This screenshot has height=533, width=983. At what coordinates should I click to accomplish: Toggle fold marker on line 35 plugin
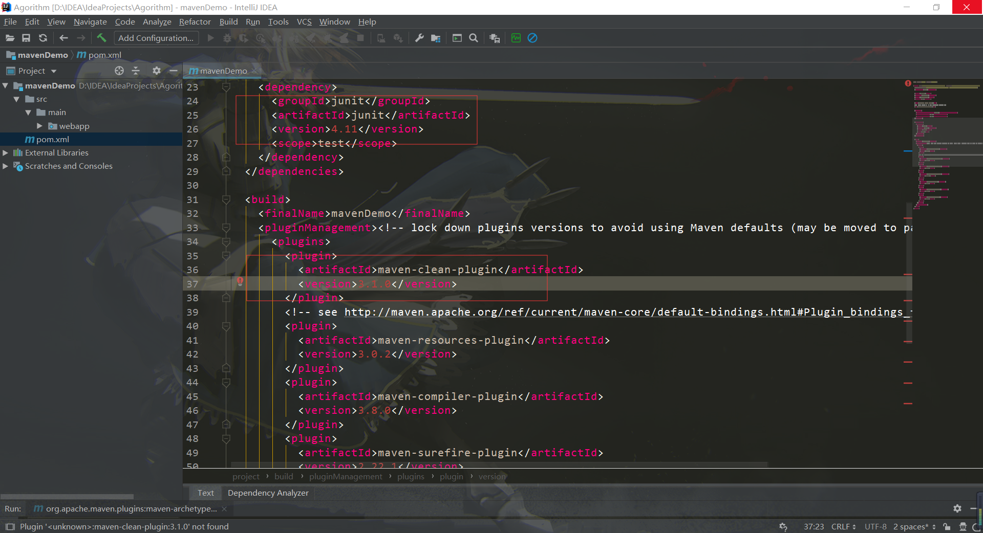click(x=226, y=256)
